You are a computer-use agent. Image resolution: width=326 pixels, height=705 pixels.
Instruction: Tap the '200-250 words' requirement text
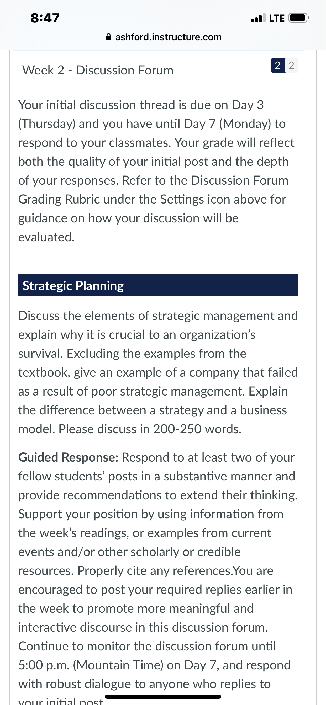coord(197,429)
